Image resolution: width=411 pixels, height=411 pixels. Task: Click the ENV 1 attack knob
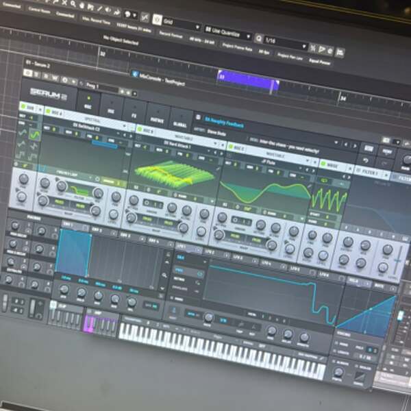(64, 290)
